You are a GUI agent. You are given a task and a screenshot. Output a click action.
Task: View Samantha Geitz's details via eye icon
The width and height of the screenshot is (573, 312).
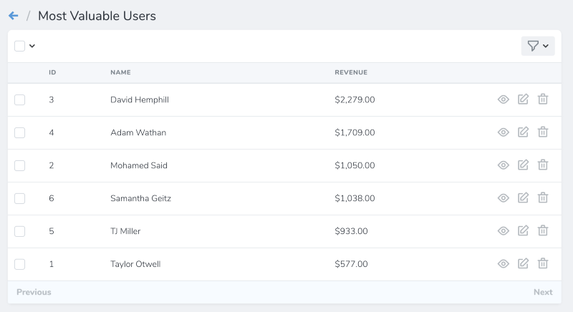click(x=504, y=198)
